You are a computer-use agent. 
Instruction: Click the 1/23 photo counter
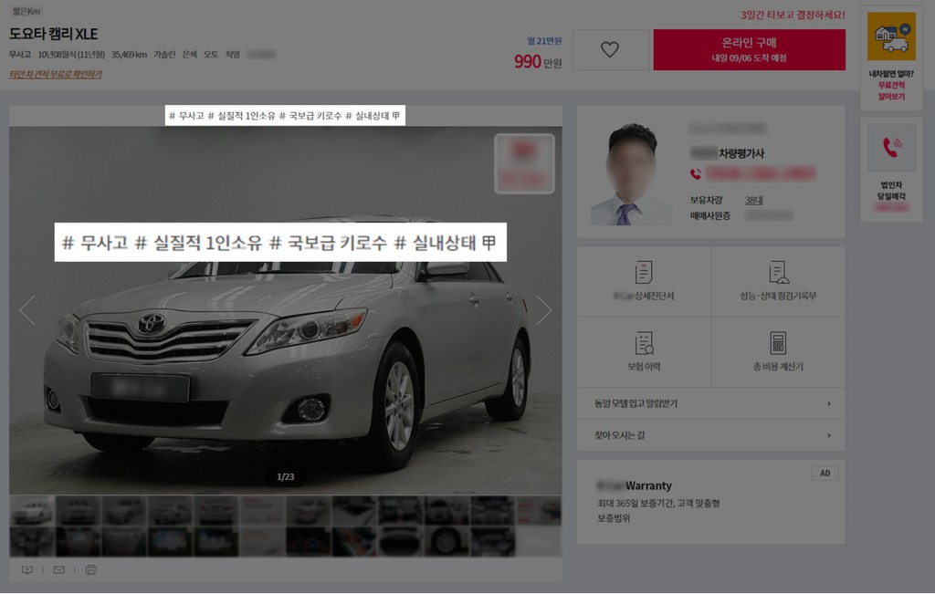tap(285, 476)
